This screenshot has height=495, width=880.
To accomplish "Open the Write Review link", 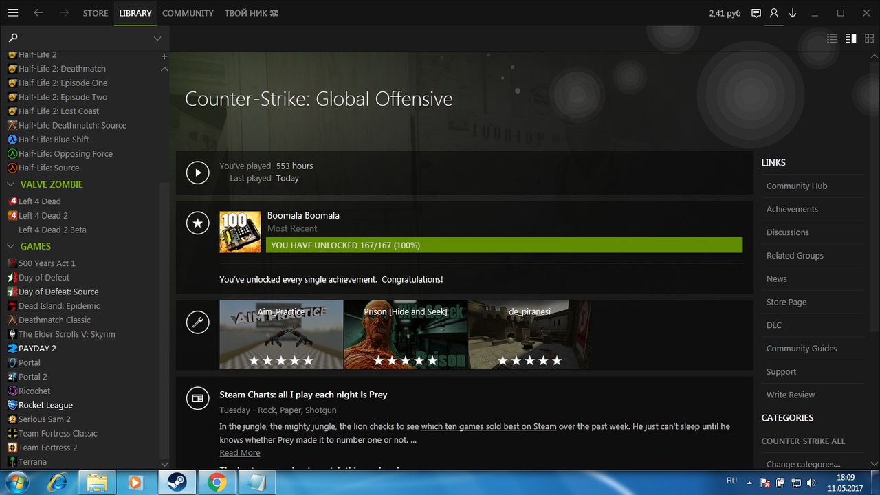I will pos(791,395).
